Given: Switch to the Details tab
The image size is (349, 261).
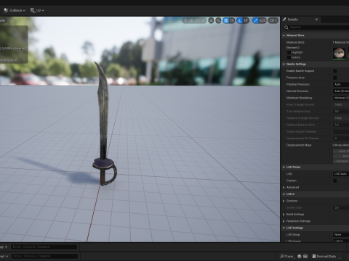Looking at the screenshot, I should [x=292, y=20].
